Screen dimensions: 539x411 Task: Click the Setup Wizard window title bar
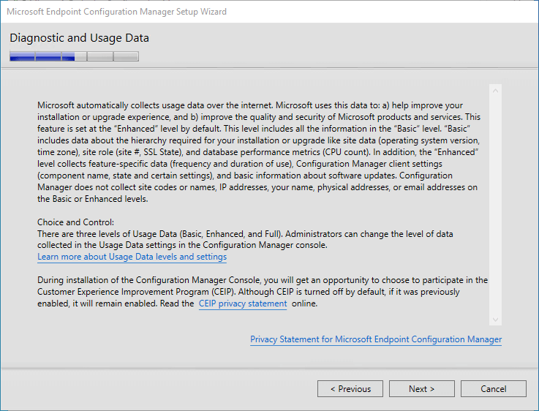click(x=269, y=12)
